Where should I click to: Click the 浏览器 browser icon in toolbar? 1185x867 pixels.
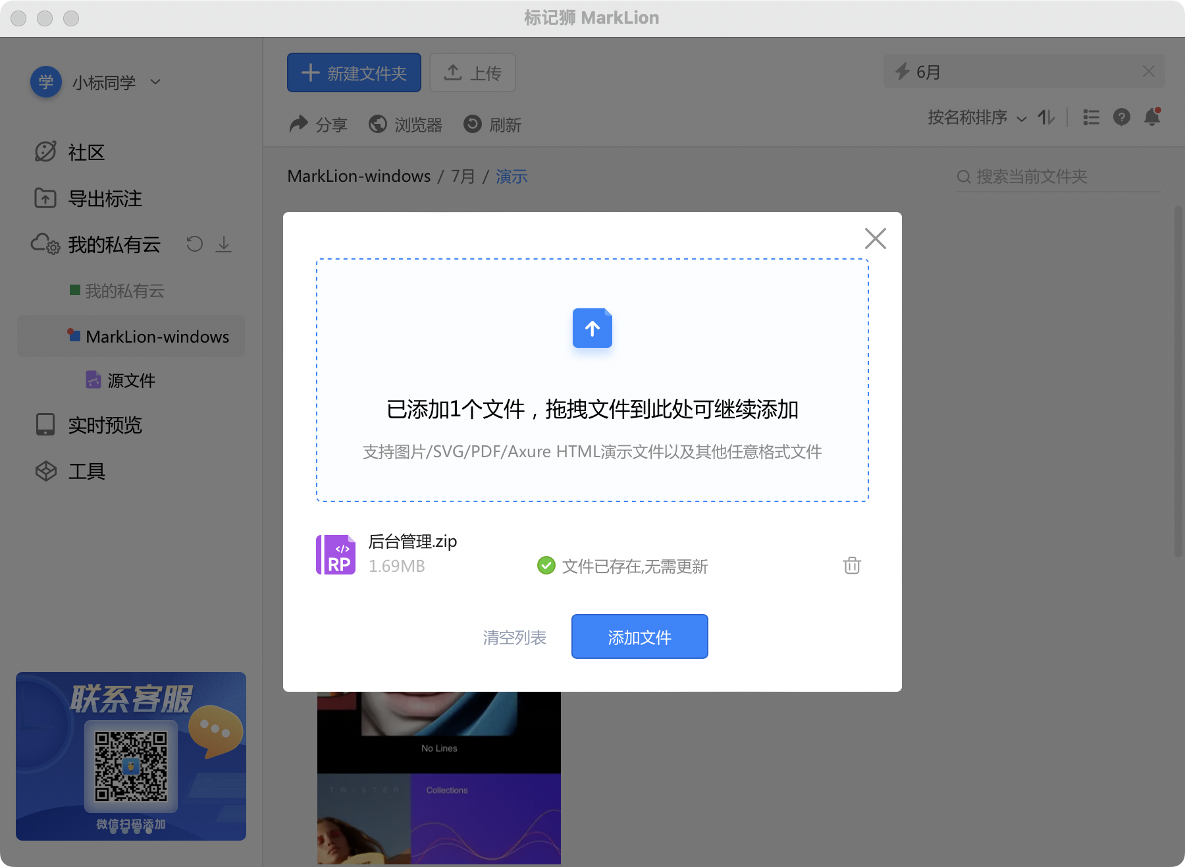pyautogui.click(x=379, y=125)
